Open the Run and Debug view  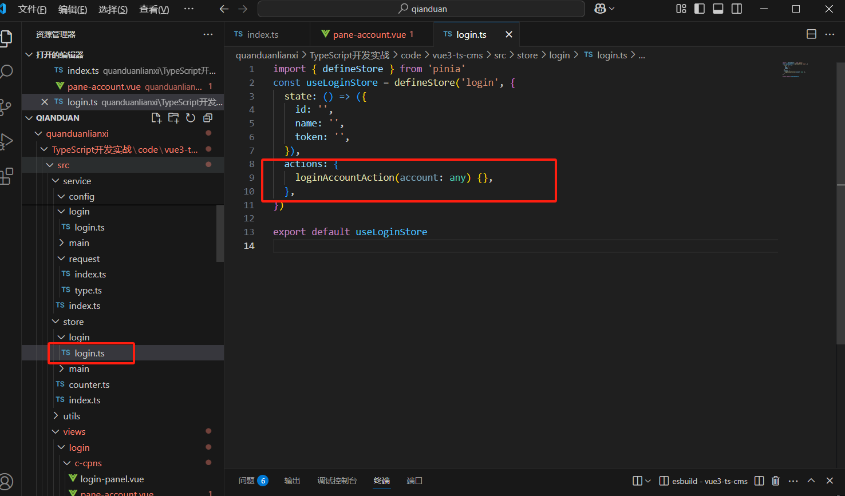click(6, 141)
